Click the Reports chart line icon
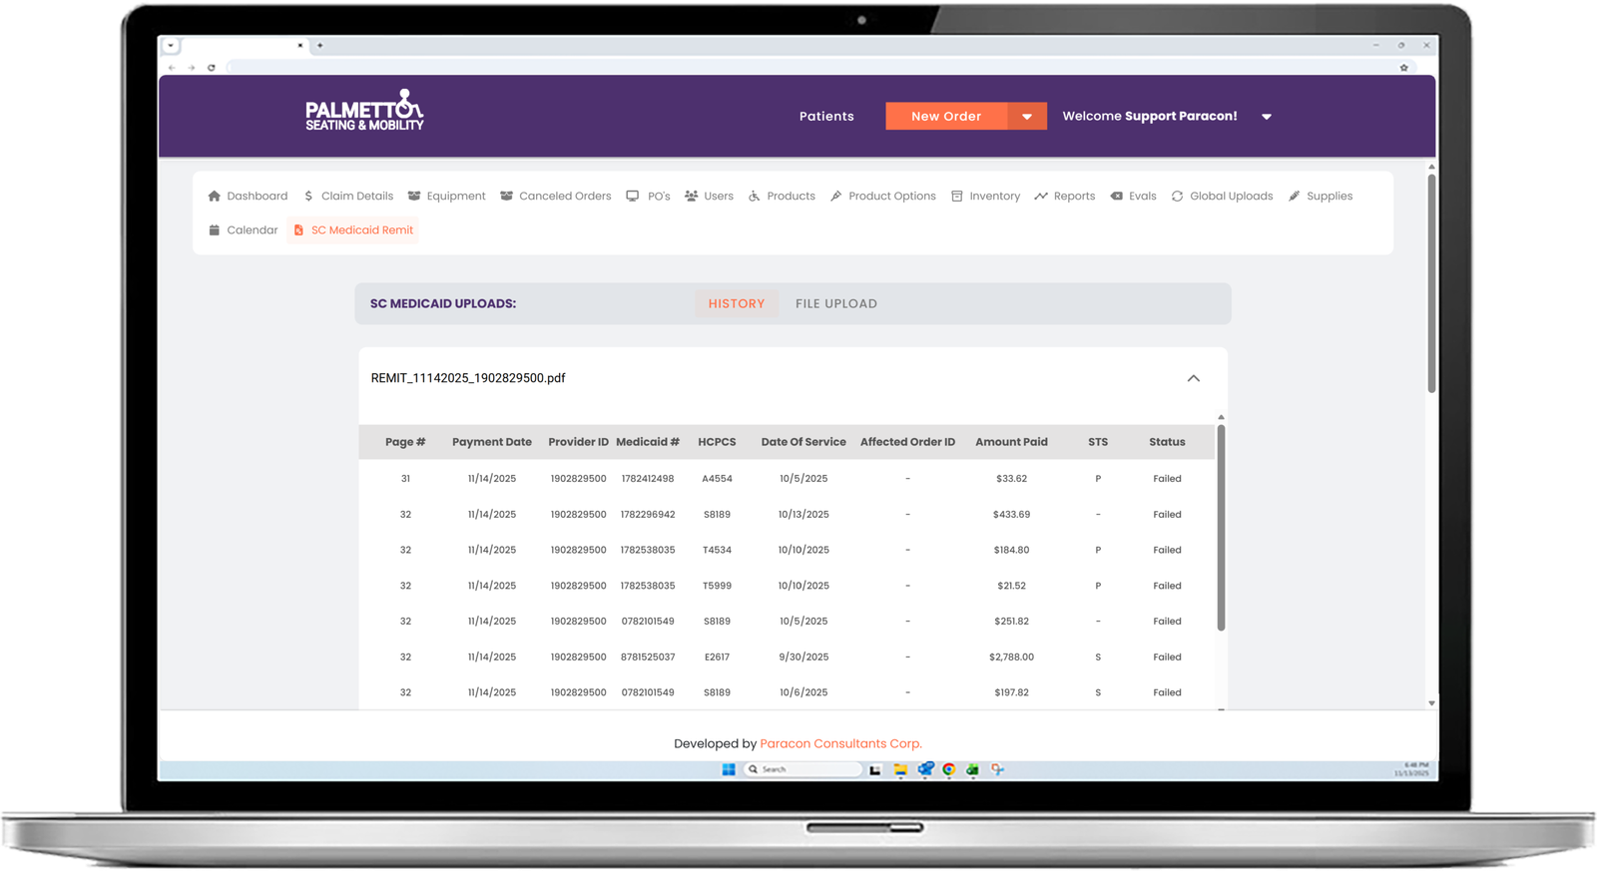The width and height of the screenshot is (1597, 871). point(1041,197)
